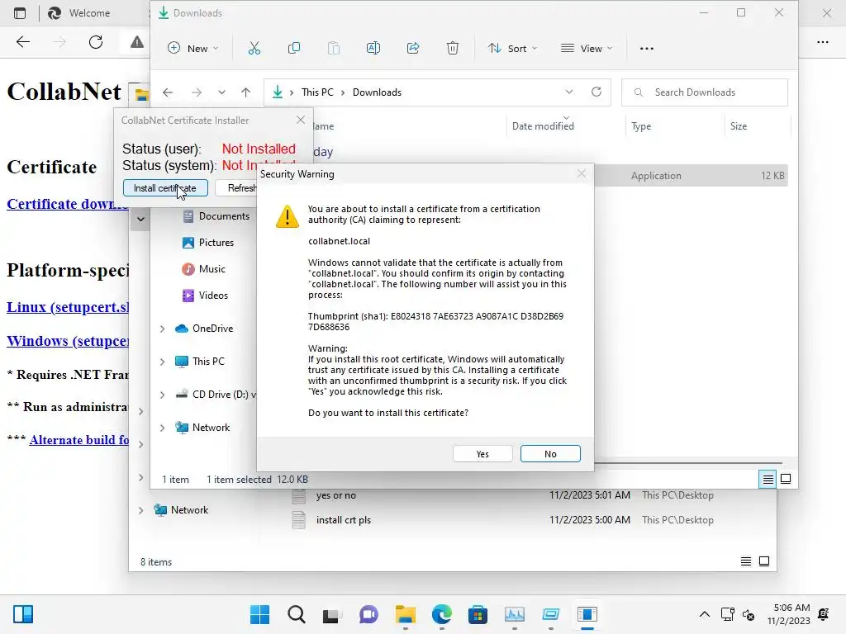This screenshot has width=846, height=634.
Task: Switch background explorer to large icons view
Action: coord(764,561)
